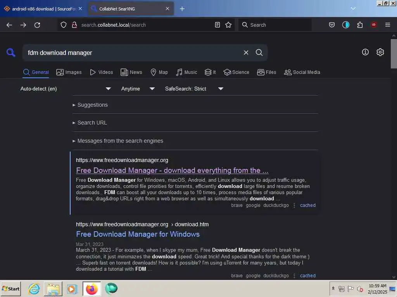
Task: Clear the search query with the X
Action: [246, 53]
